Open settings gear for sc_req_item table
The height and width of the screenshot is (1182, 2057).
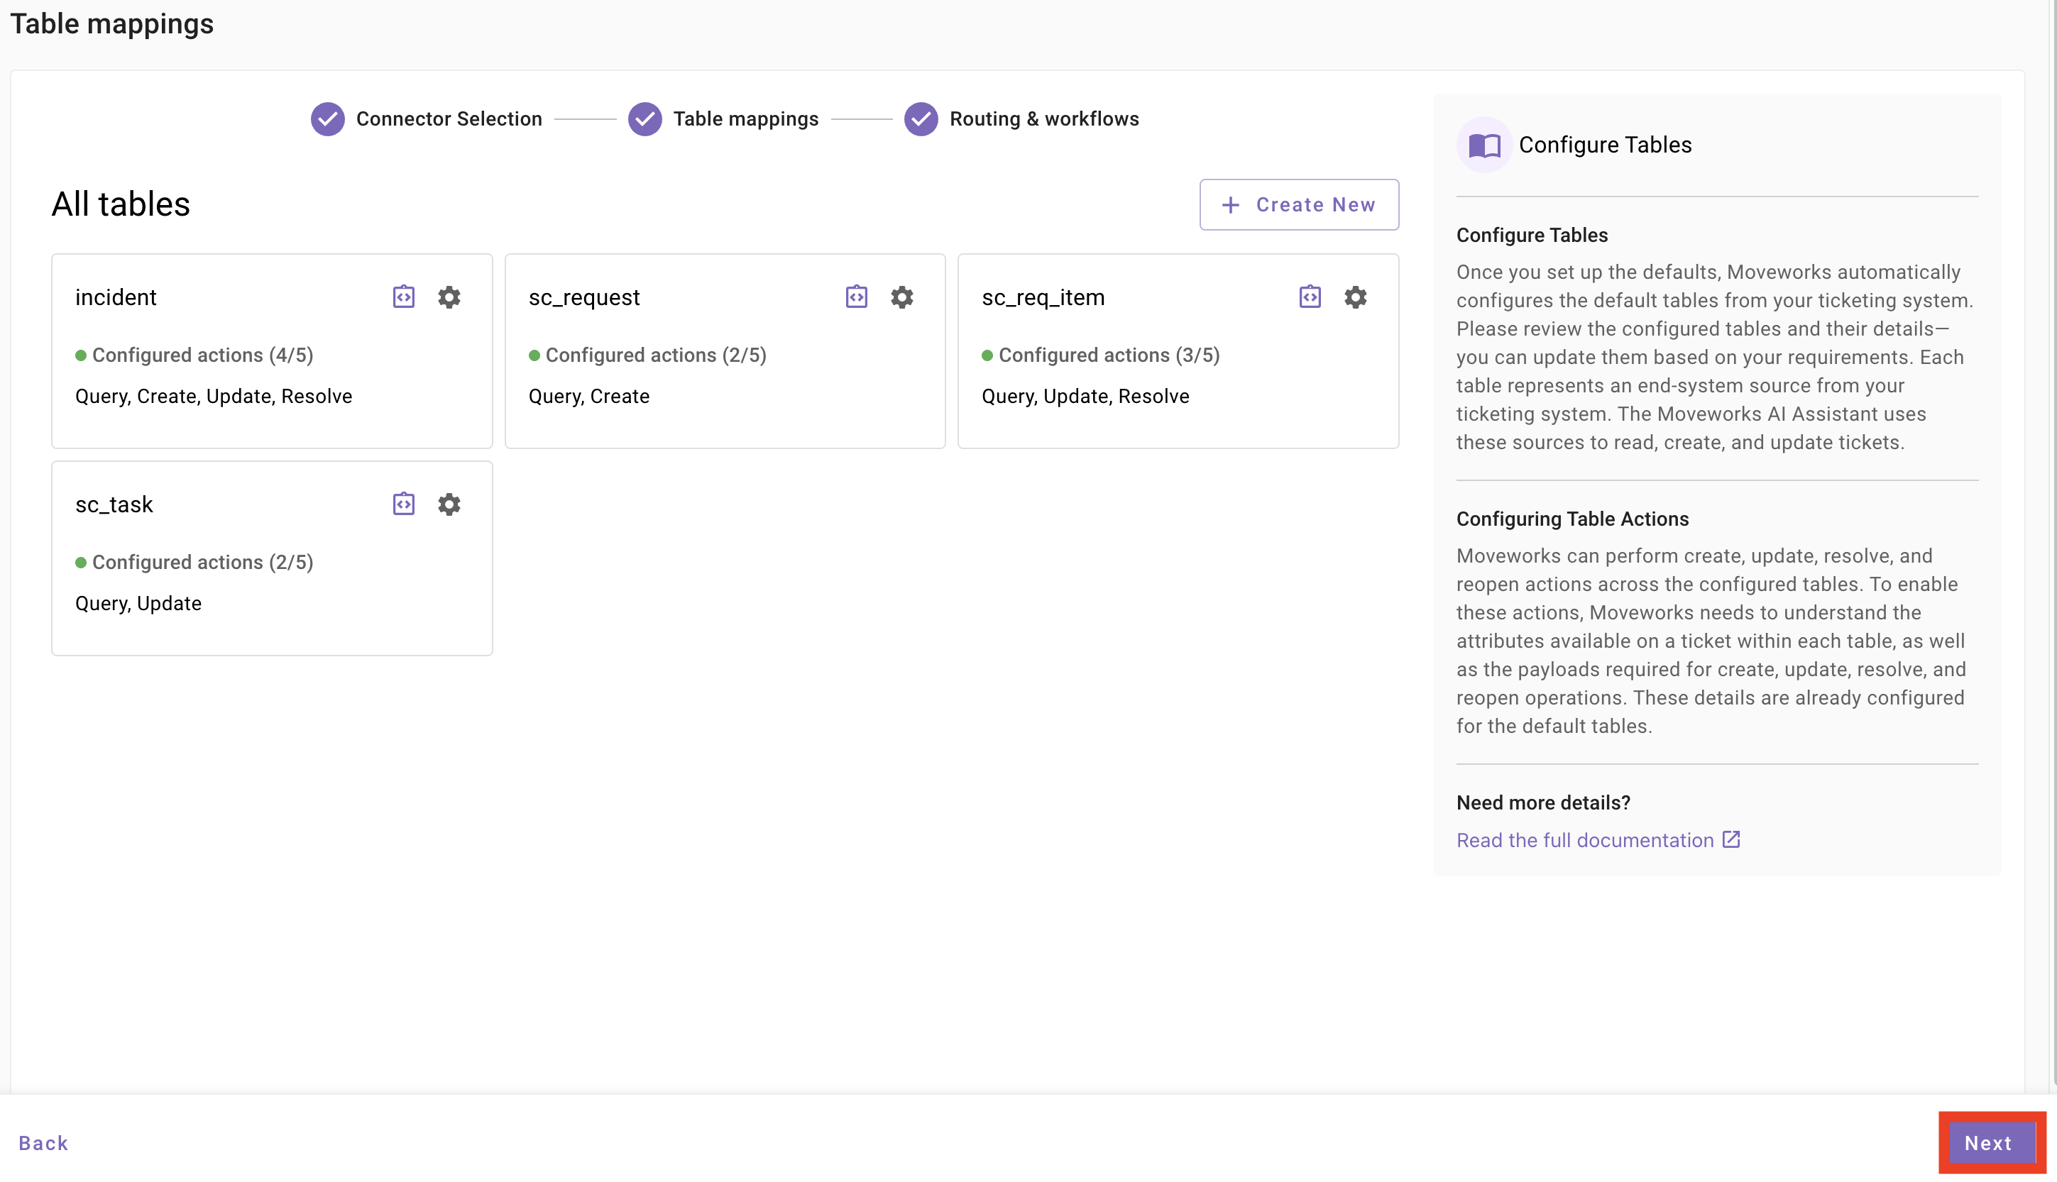click(x=1355, y=297)
